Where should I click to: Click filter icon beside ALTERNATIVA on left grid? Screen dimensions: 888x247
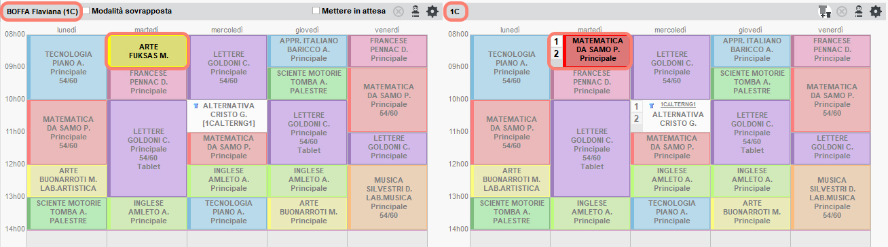[196, 106]
